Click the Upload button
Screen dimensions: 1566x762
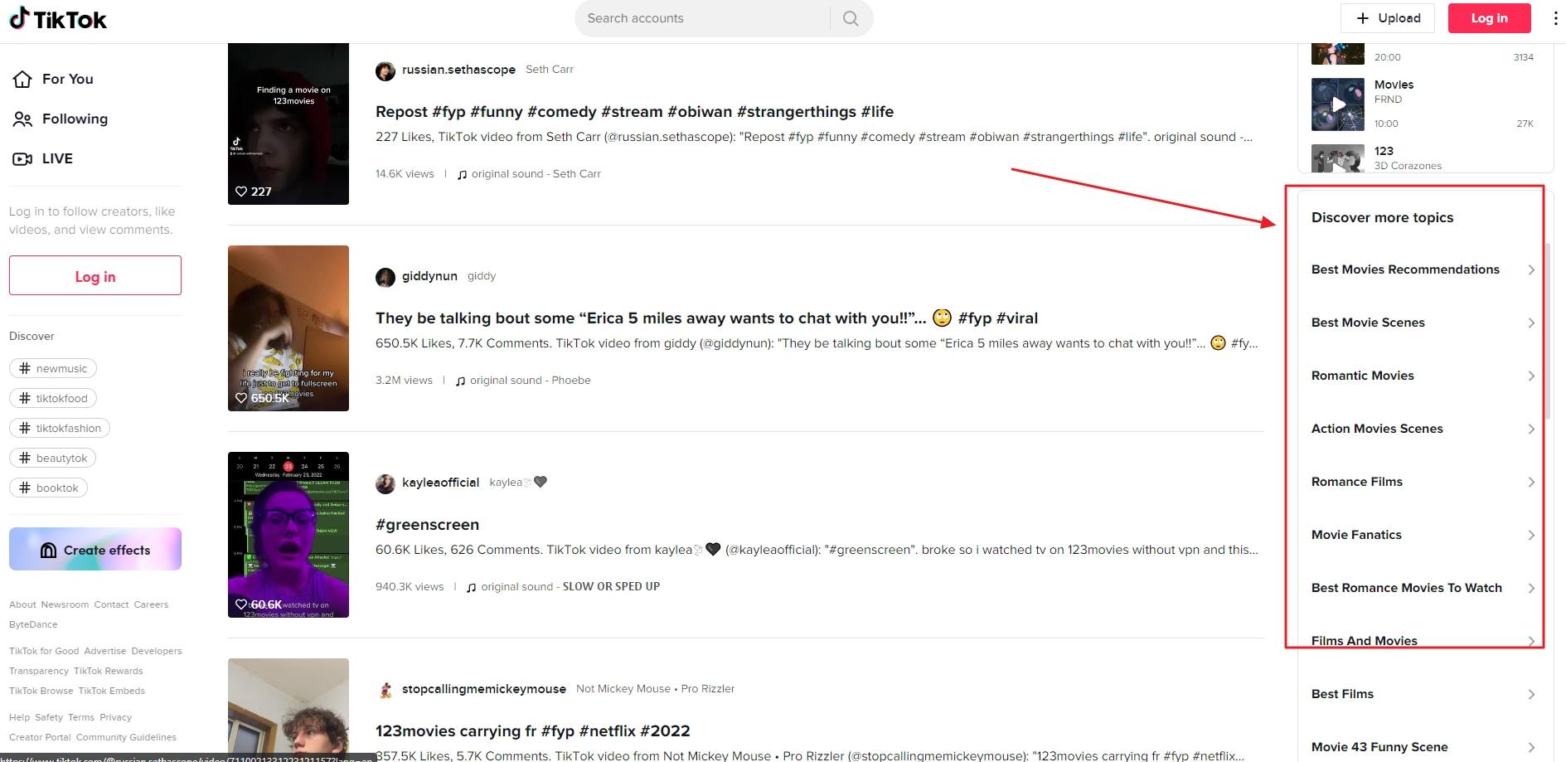tap(1388, 18)
